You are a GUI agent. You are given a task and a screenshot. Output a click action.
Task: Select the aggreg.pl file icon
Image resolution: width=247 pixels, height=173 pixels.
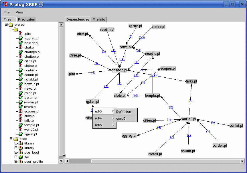21,38
